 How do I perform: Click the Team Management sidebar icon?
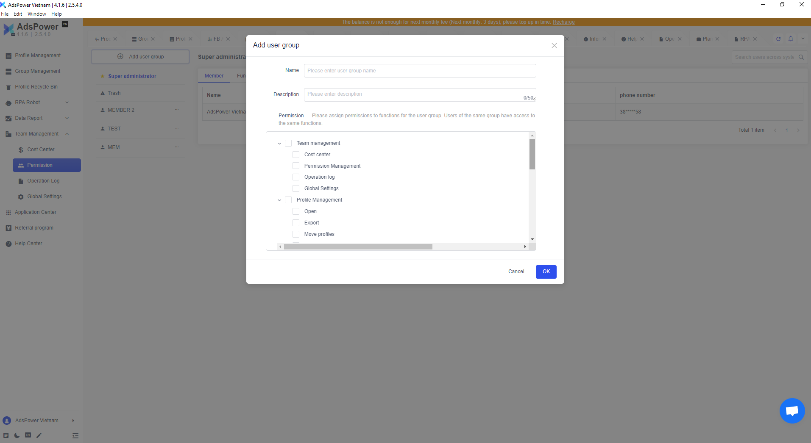pyautogui.click(x=8, y=134)
